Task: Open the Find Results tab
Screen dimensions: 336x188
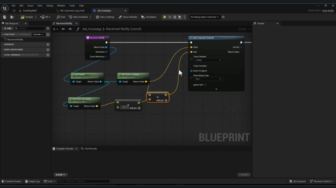Action: coord(89,149)
